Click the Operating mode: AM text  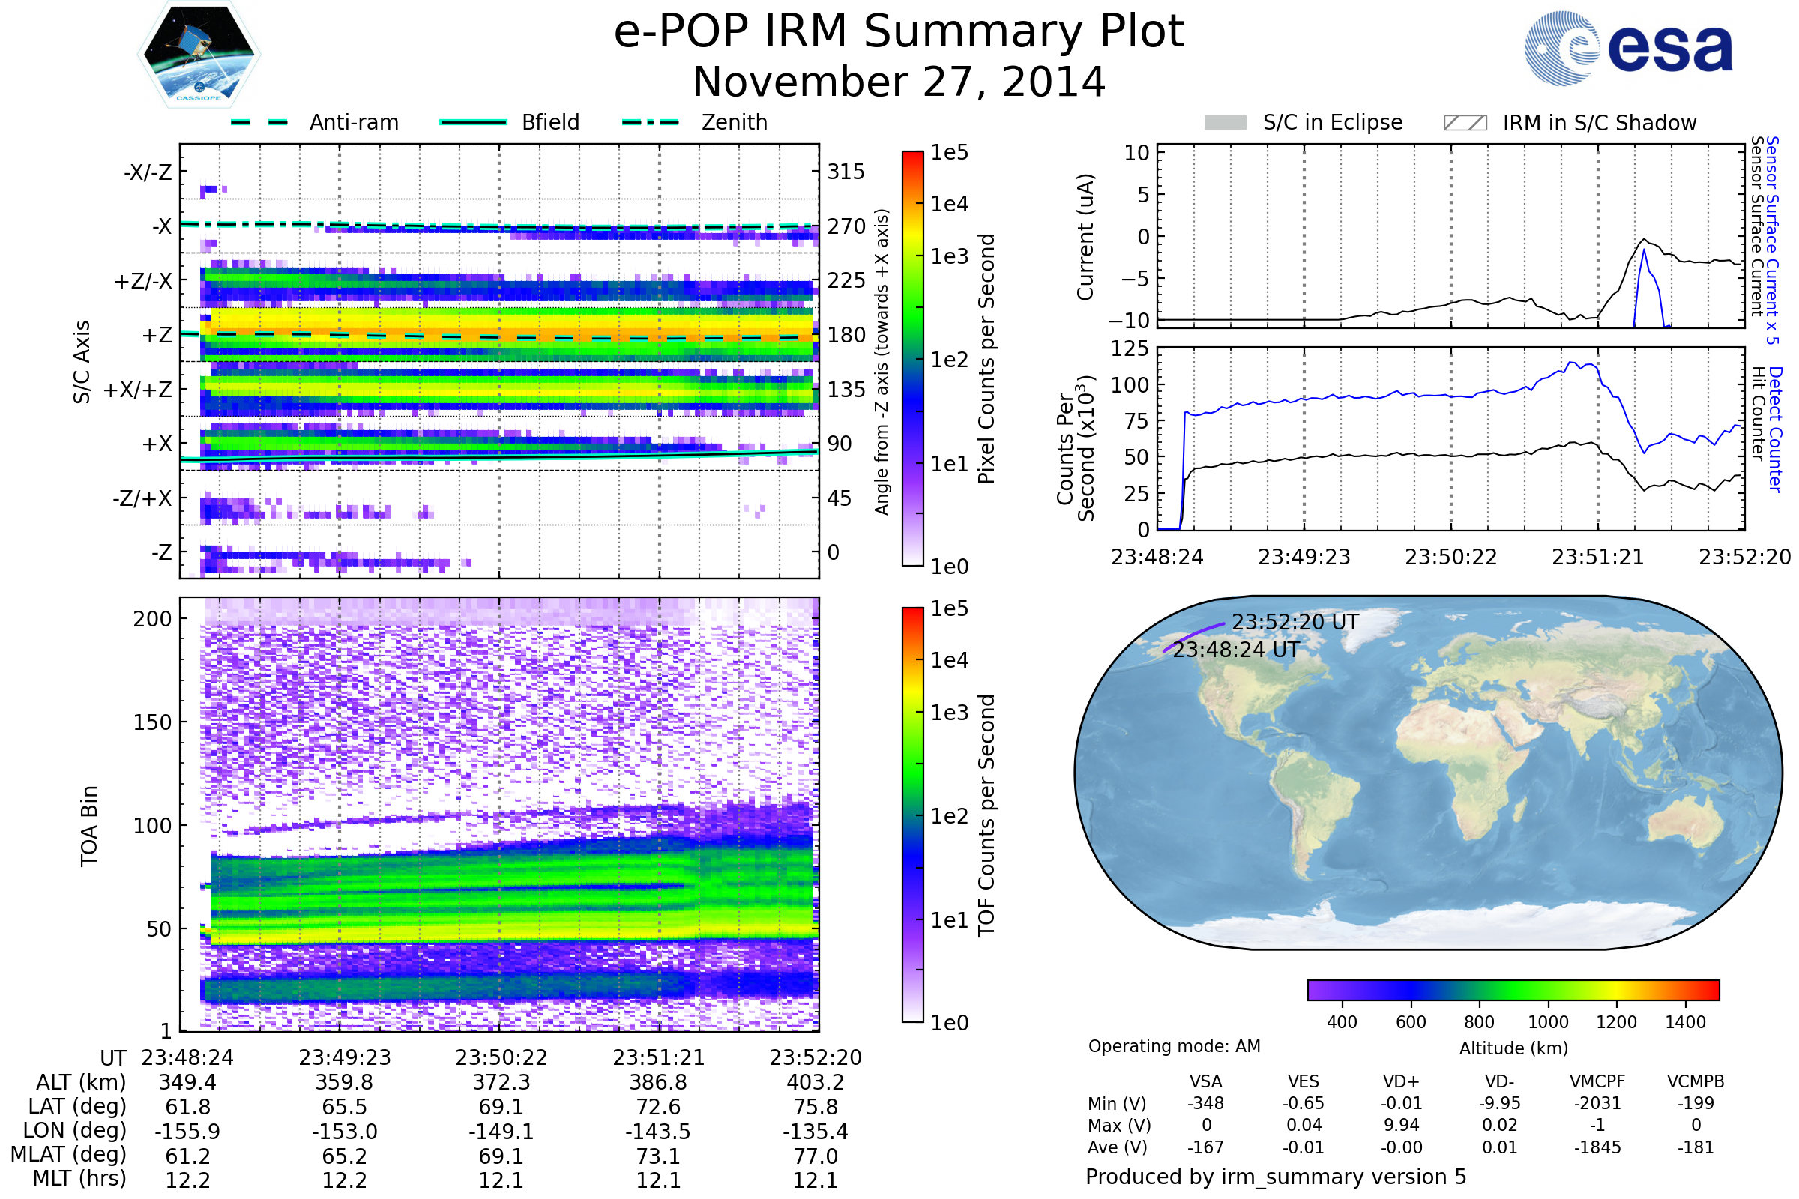1174,1046
